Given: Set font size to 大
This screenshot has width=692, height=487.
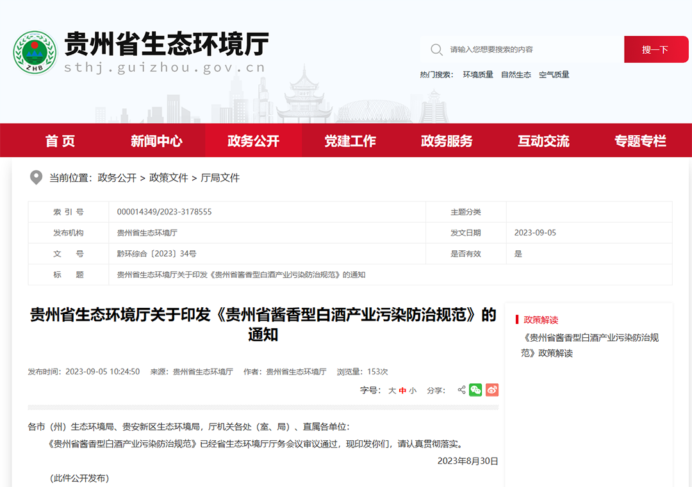Looking at the screenshot, I should click(x=392, y=390).
